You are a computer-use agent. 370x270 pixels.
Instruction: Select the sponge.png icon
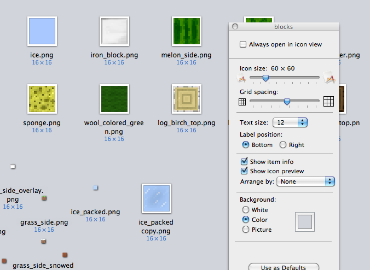(x=42, y=99)
